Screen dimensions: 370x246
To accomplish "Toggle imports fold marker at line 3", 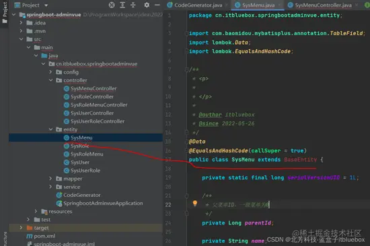I will click(186, 33).
